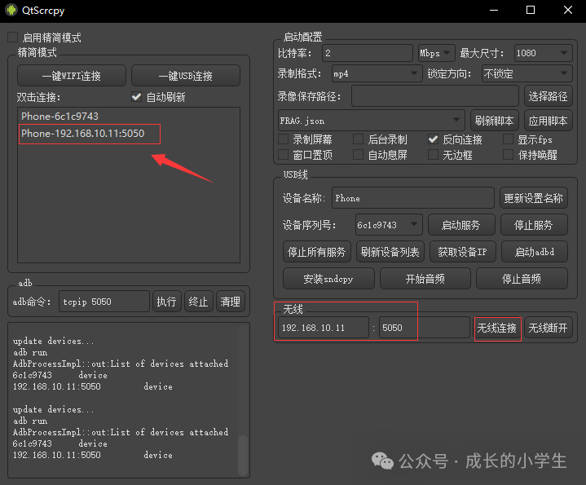Focus the 设备名称 Phone field
Screen dimensions: 586x485
[x=413, y=197]
